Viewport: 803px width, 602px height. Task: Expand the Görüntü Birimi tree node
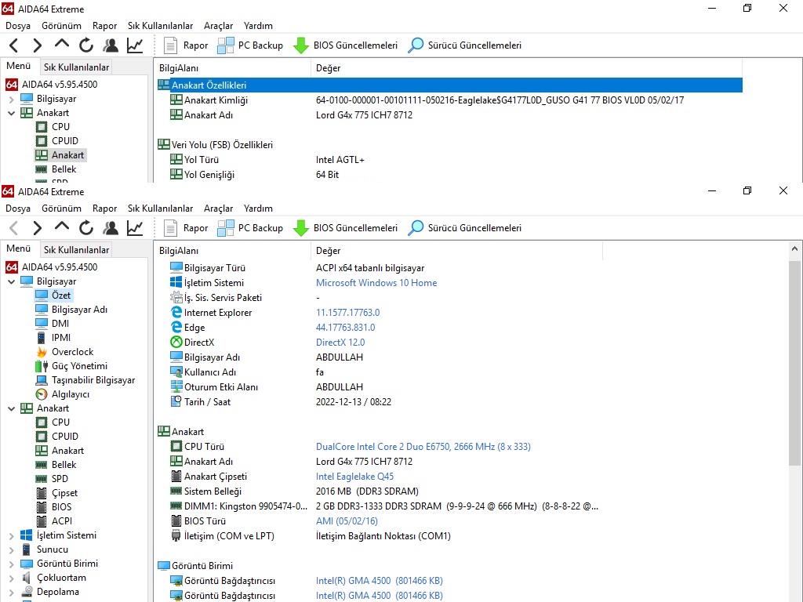pos(11,564)
